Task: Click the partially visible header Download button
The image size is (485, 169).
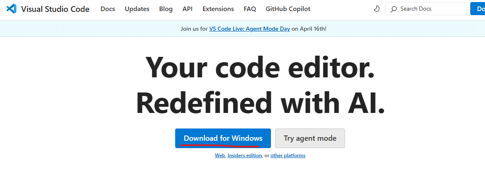Action: 478,9
